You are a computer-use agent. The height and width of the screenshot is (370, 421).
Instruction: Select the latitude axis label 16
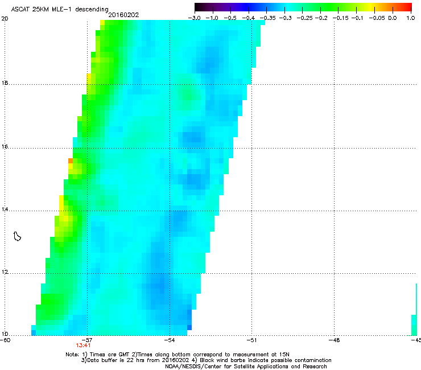tap(5, 147)
